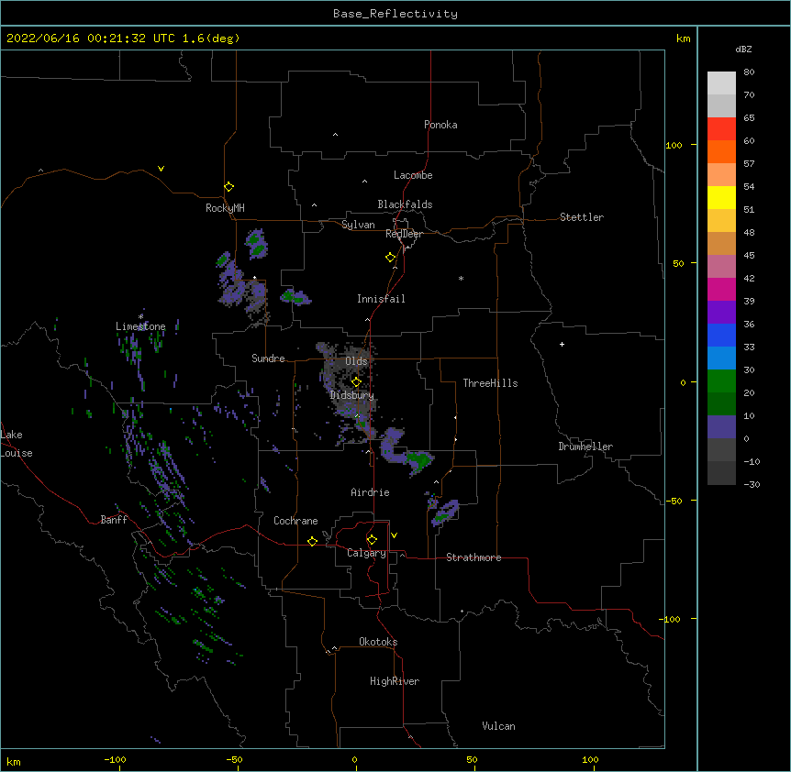Click the dBZ legend heading
Screen dimensions: 791x772
(743, 50)
